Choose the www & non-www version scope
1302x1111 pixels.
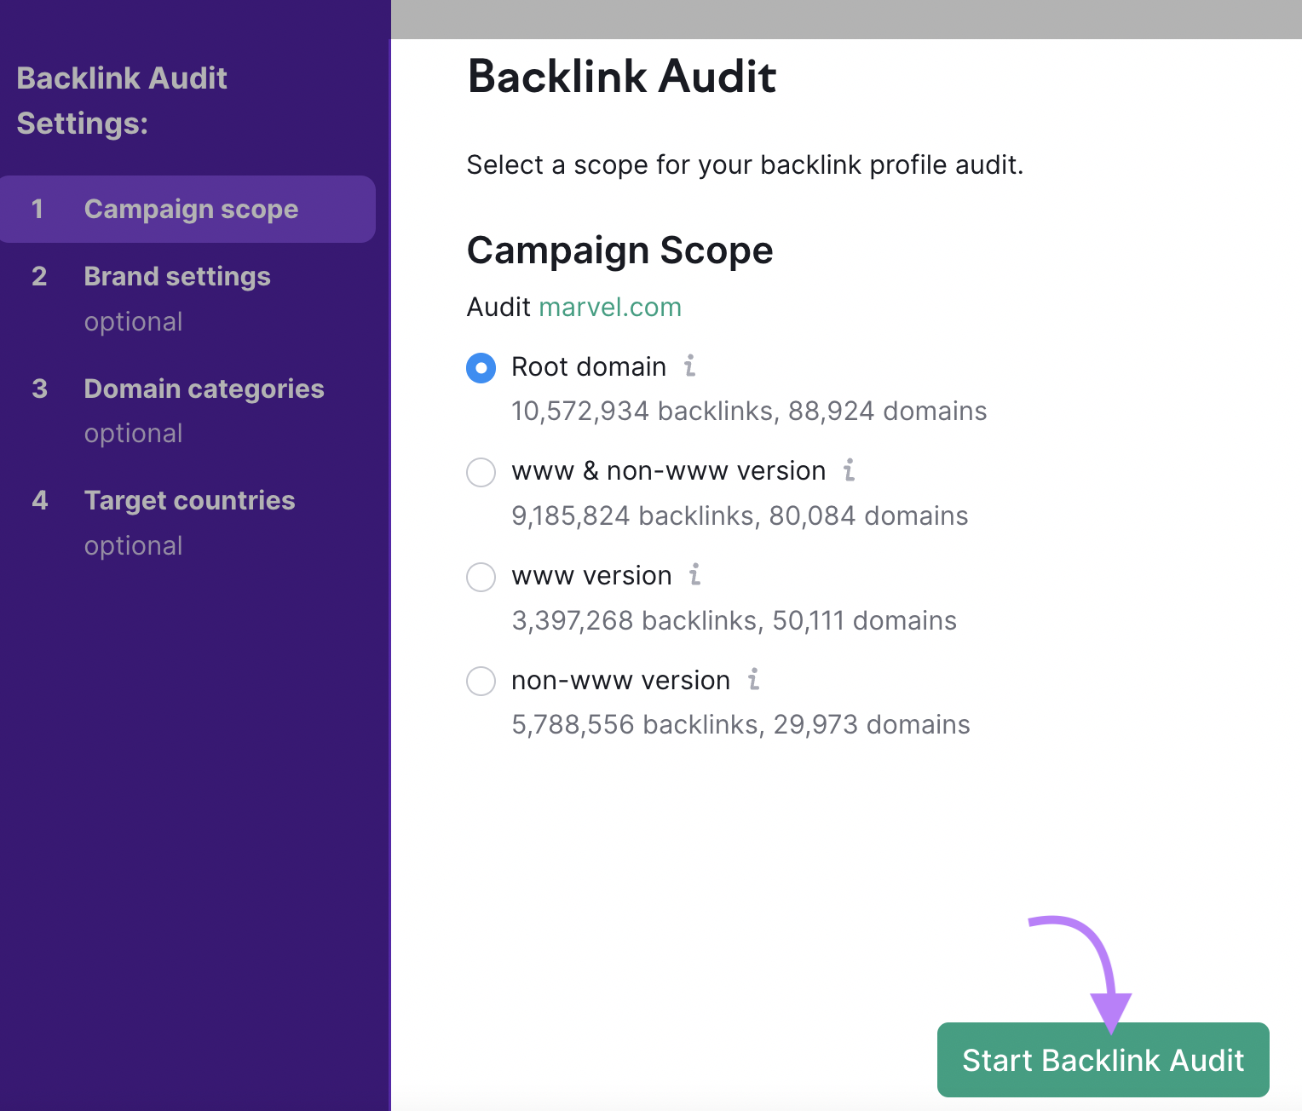(481, 472)
